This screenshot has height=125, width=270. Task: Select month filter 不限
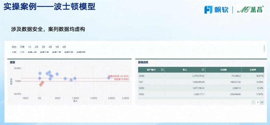pos(22,47)
